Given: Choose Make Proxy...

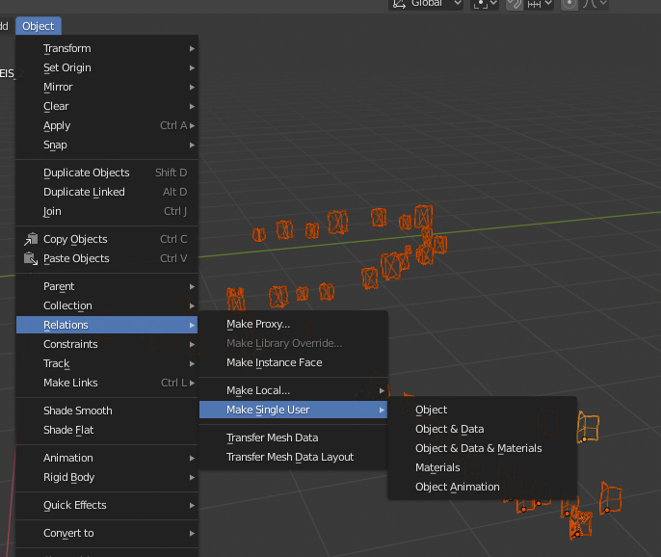Looking at the screenshot, I should (293, 324).
